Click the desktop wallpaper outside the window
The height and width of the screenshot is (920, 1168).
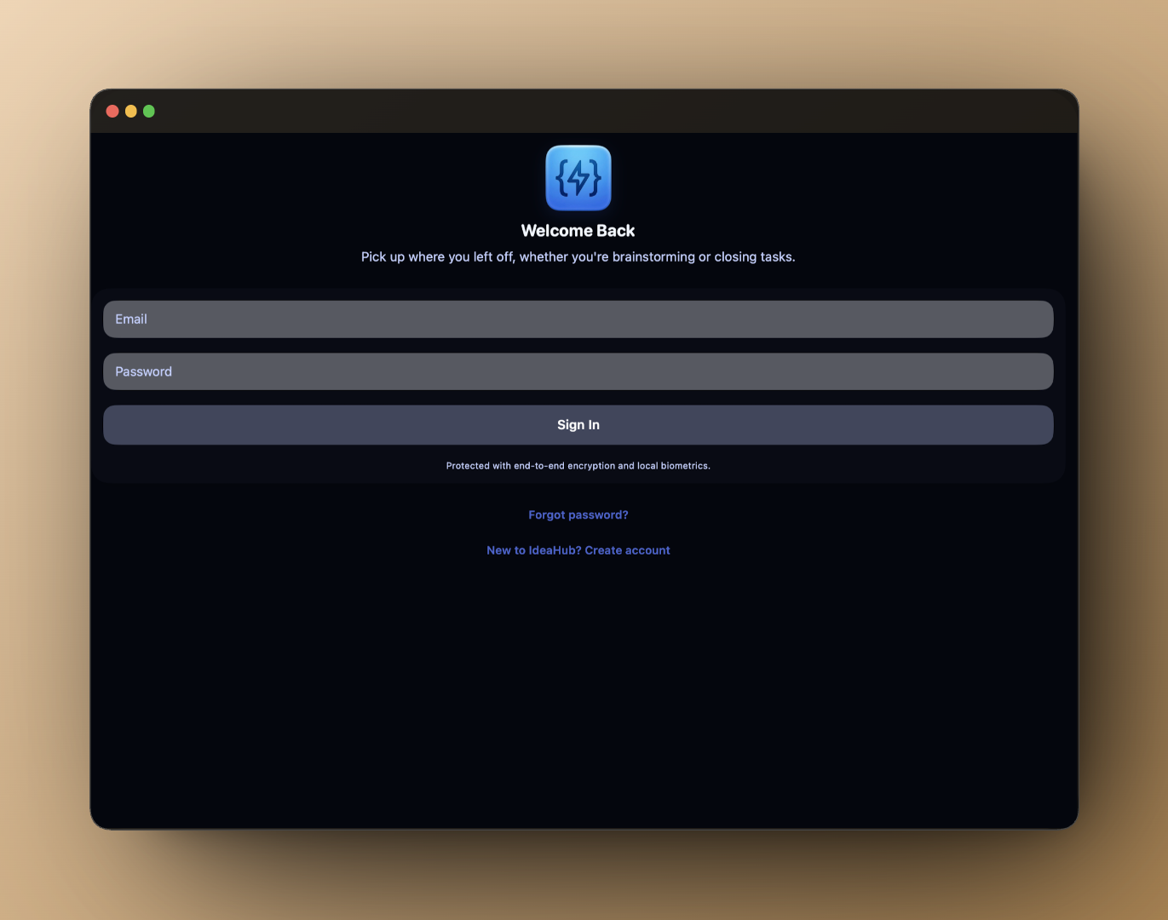43,460
